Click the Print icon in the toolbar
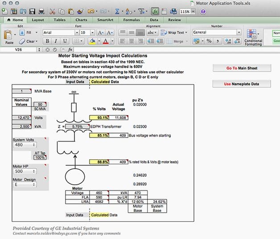 click(x=42, y=11)
